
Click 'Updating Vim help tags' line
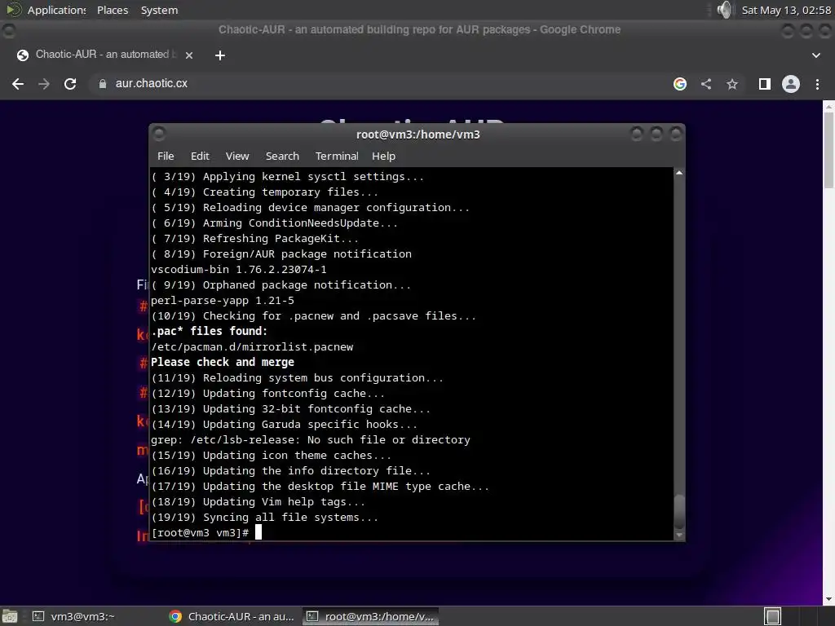[258, 502]
